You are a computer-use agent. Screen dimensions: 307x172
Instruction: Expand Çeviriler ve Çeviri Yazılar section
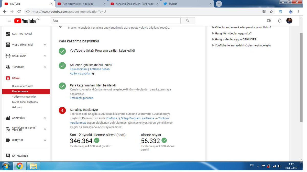(45, 129)
